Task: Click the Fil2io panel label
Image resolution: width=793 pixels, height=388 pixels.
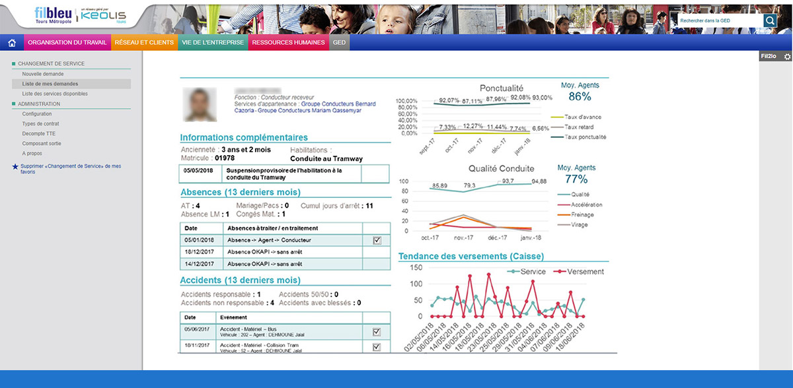Action: coord(769,57)
